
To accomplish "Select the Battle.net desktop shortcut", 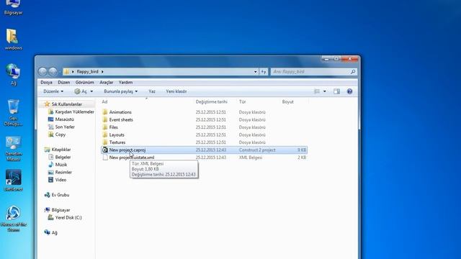I will coord(13,181).
